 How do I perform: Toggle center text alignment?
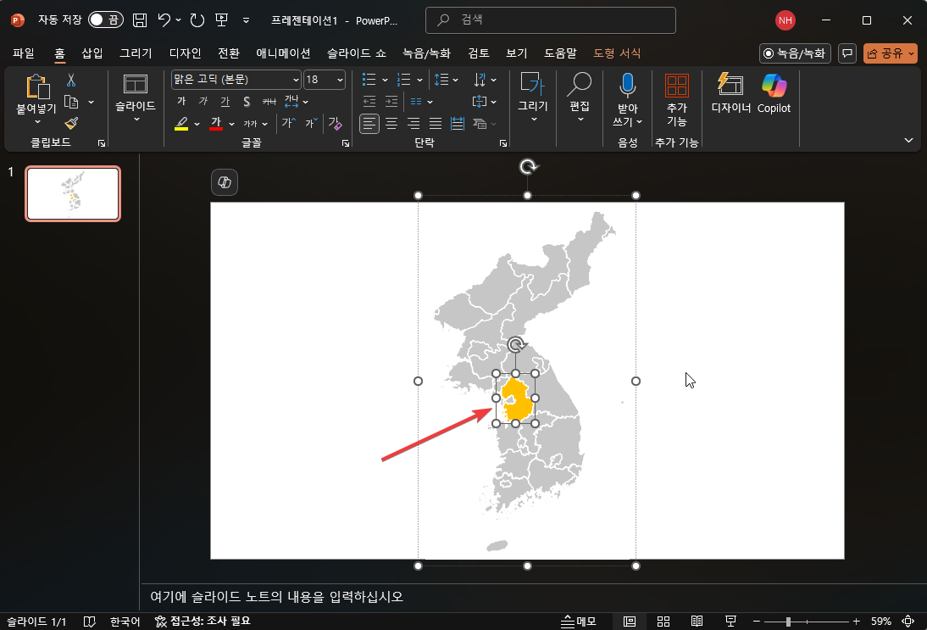391,123
